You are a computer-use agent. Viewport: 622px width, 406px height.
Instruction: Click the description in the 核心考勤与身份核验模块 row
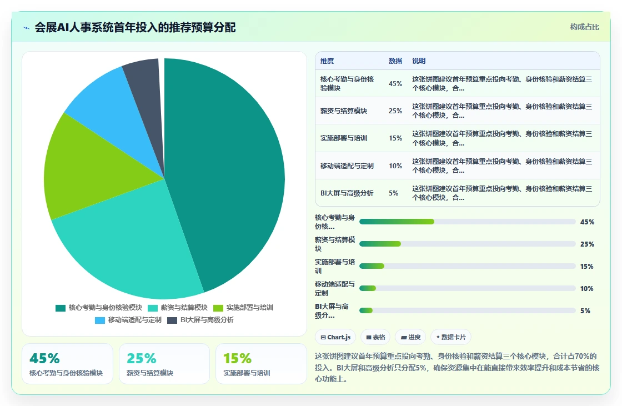pos(502,84)
